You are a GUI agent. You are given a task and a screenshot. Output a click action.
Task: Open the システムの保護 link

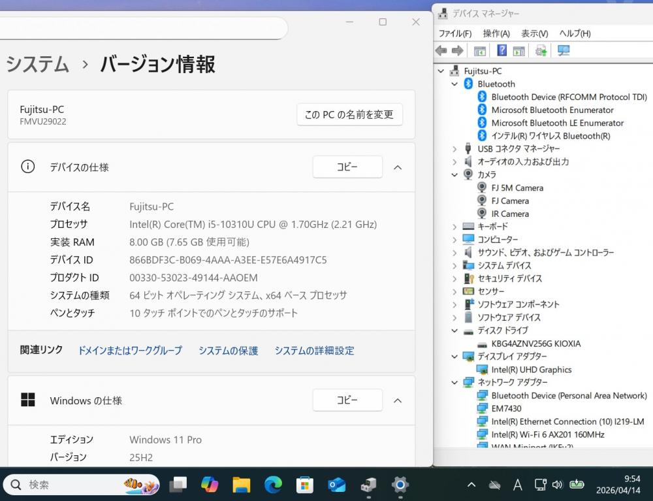pyautogui.click(x=228, y=351)
